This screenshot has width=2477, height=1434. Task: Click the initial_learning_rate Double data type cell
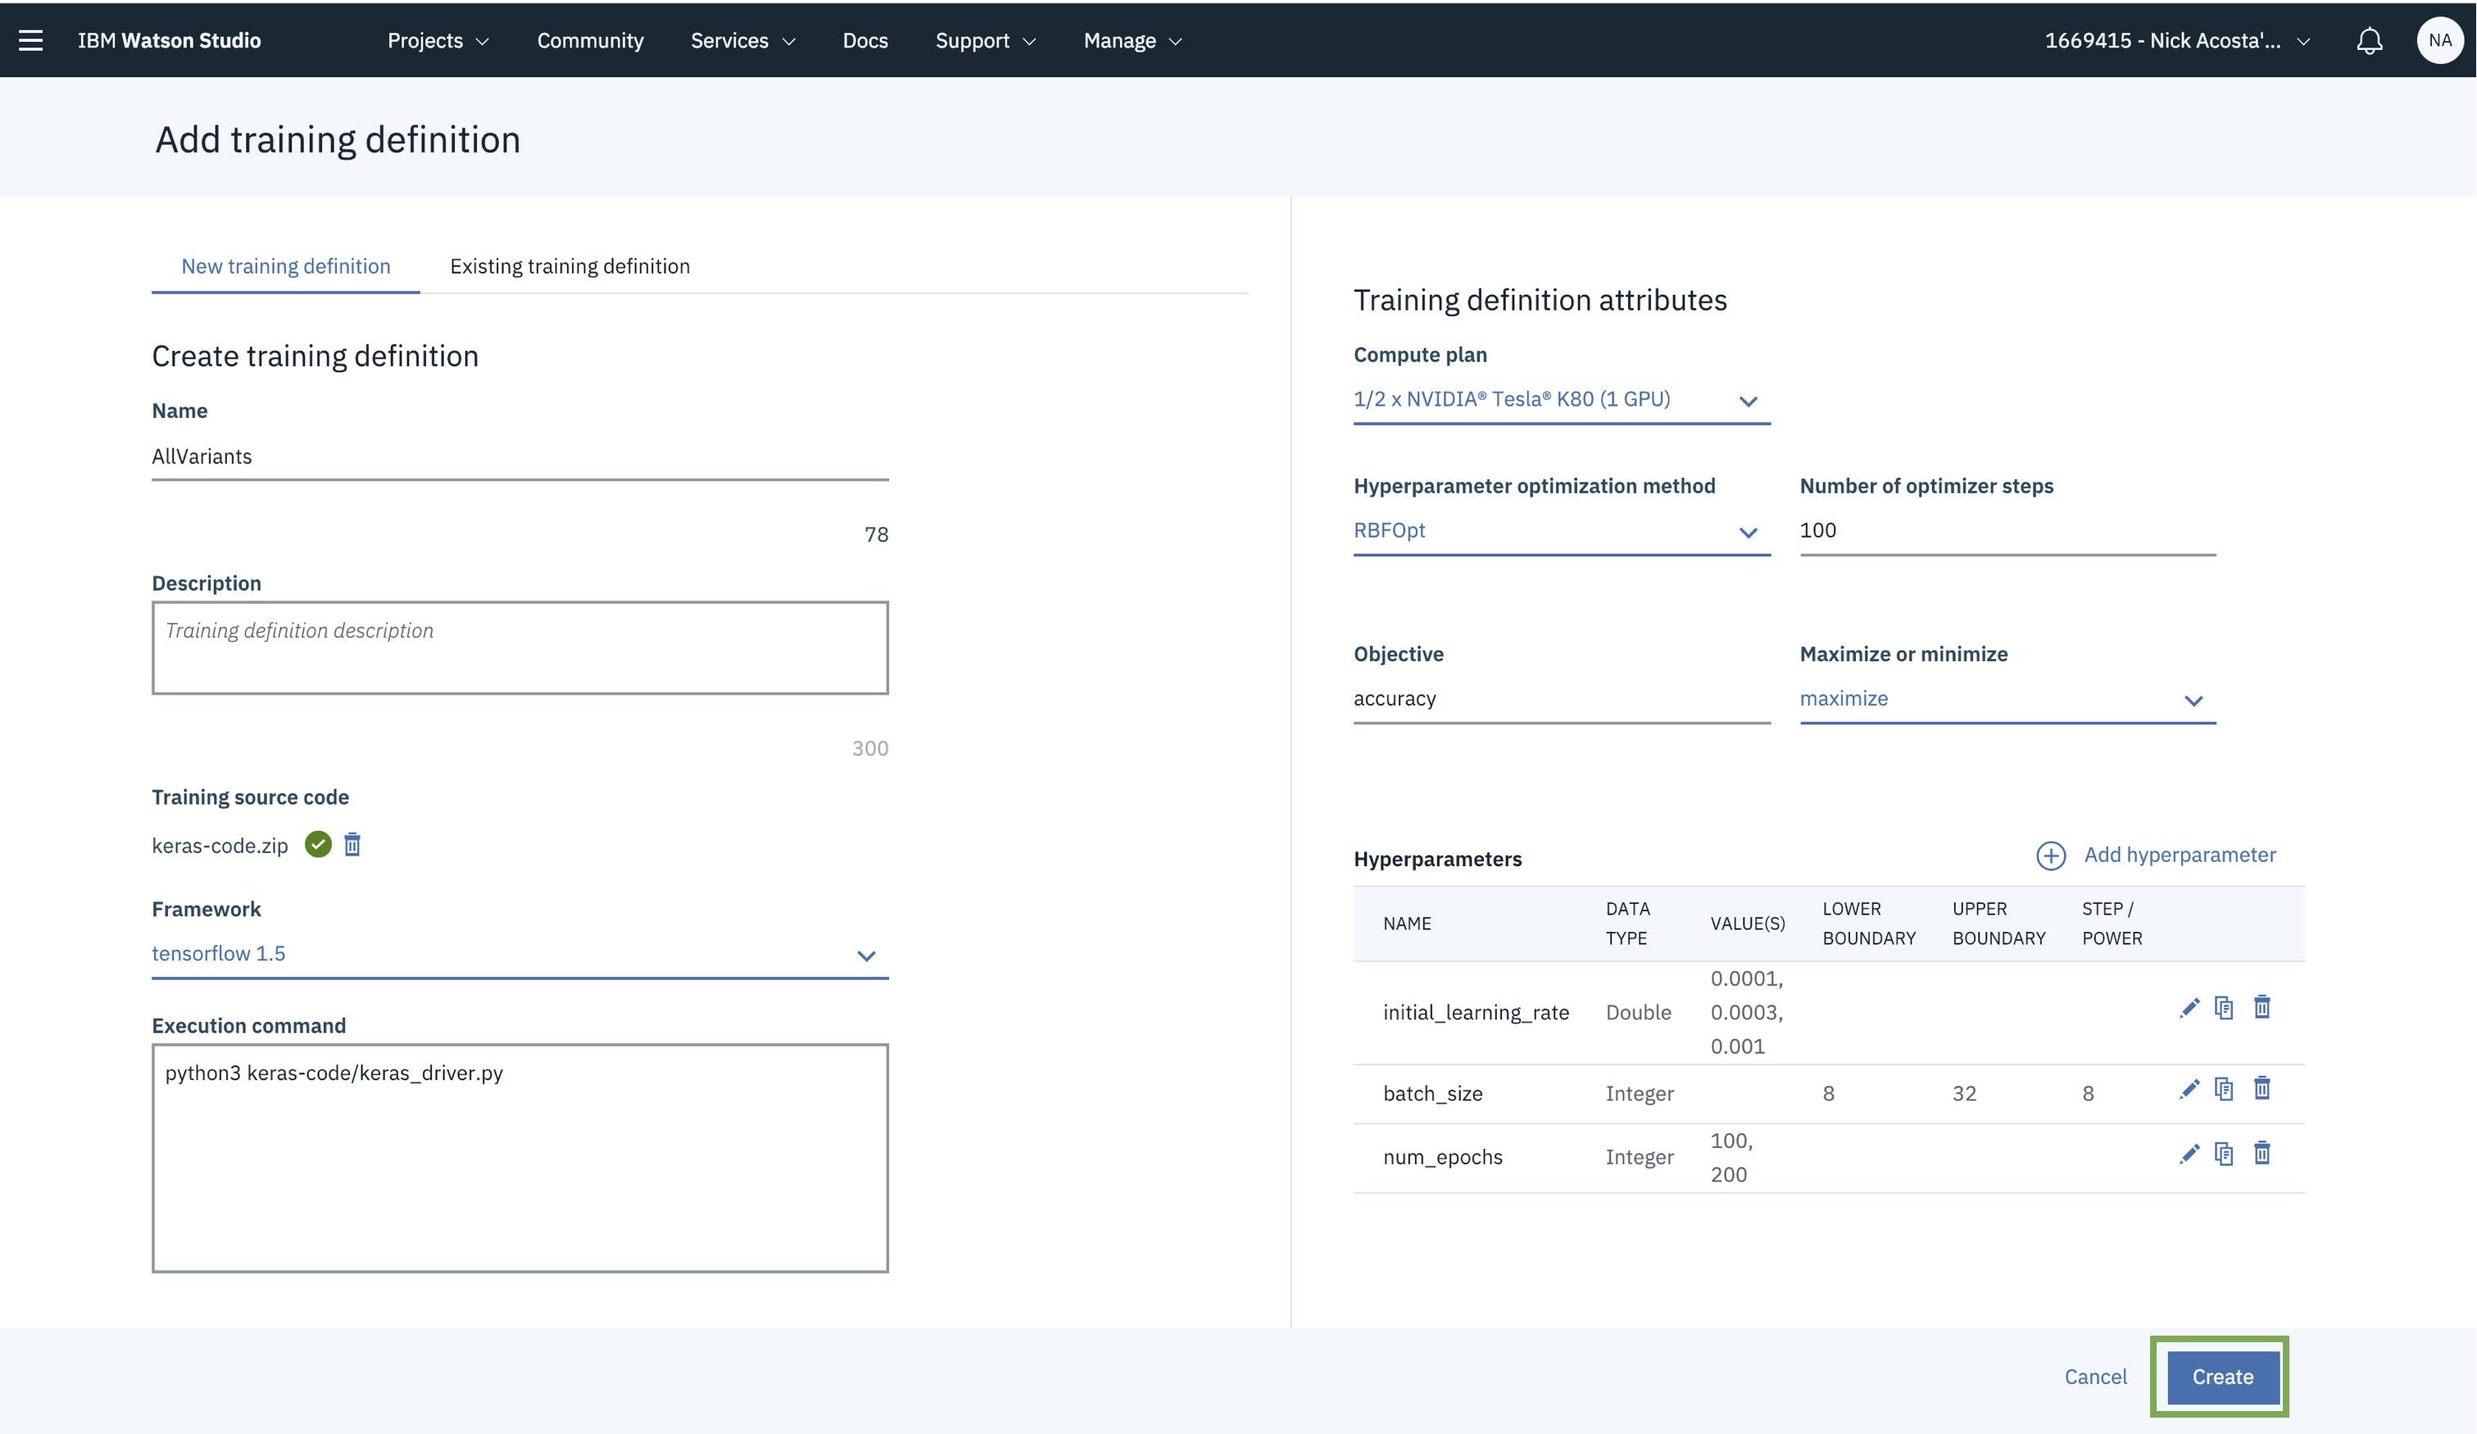1638,1012
